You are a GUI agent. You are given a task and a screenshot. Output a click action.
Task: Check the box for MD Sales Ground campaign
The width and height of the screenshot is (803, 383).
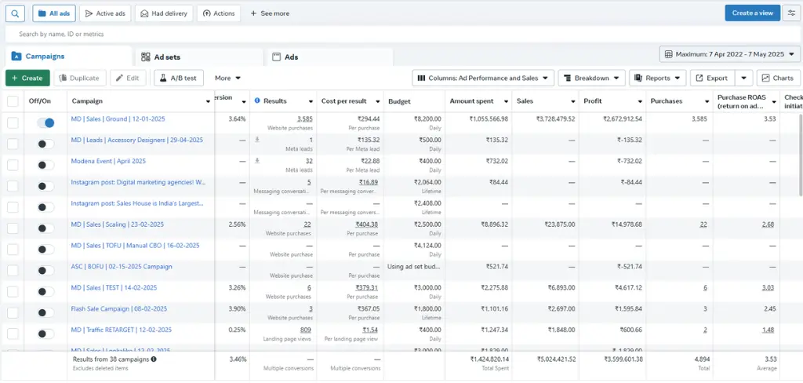click(13, 122)
